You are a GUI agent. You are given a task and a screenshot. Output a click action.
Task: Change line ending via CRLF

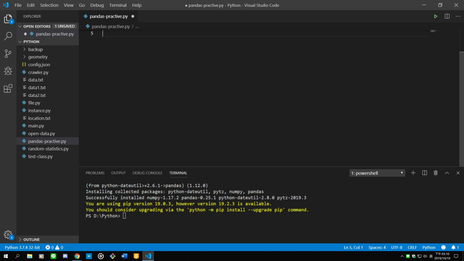pyautogui.click(x=412, y=247)
